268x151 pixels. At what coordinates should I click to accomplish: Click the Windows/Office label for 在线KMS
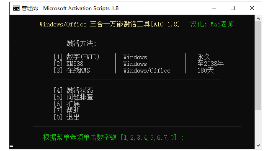(x=147, y=70)
